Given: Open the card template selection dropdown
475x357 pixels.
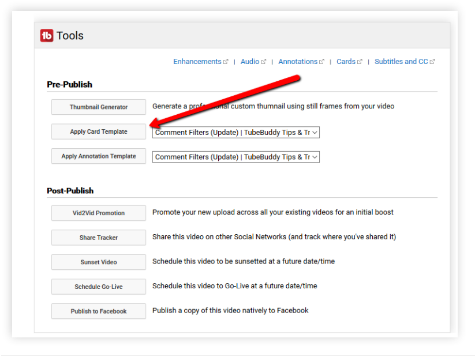Looking at the screenshot, I should [x=235, y=132].
